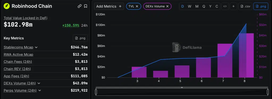Image resolution: width=272 pixels, height=99 pixels.
Task: Switch chart to Quarterly (Q) interval
Action: point(204,6)
